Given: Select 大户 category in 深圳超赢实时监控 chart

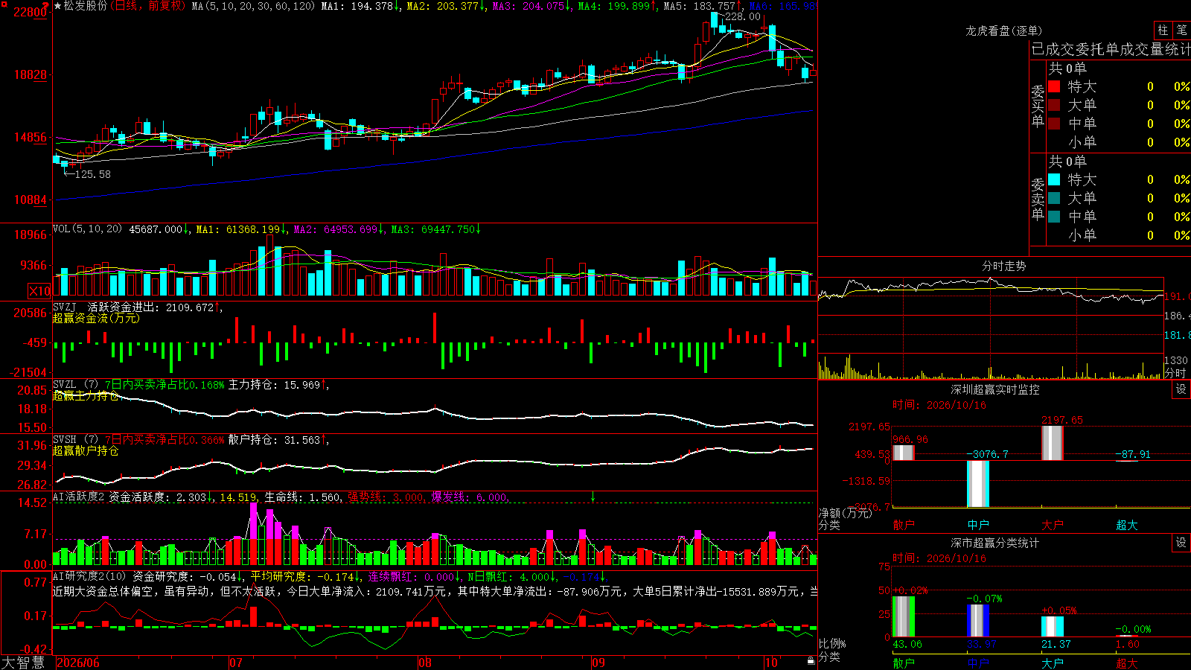Looking at the screenshot, I should point(1053,525).
